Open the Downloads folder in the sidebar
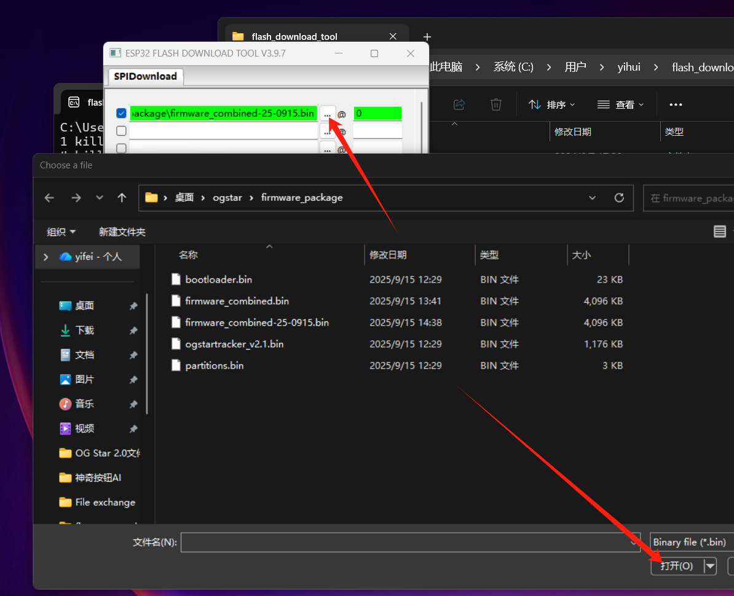Image resolution: width=734 pixels, height=596 pixels. (84, 330)
